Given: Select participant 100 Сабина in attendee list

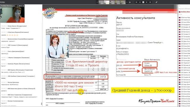Looking at the screenshot, I should pyautogui.click(x=184, y=68).
